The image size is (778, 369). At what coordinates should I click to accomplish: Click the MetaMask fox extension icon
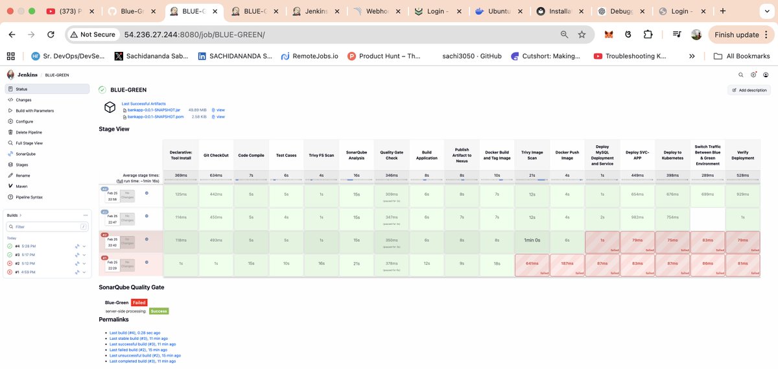609,34
